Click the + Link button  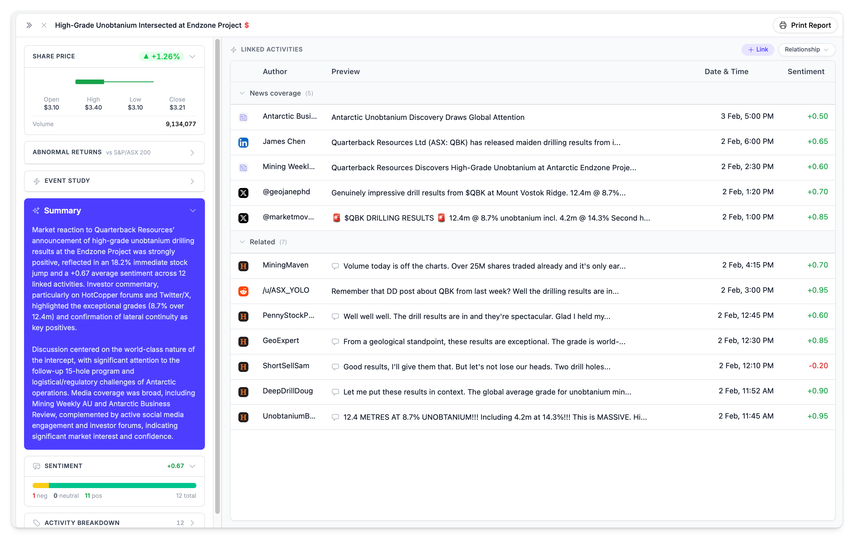pyautogui.click(x=758, y=50)
